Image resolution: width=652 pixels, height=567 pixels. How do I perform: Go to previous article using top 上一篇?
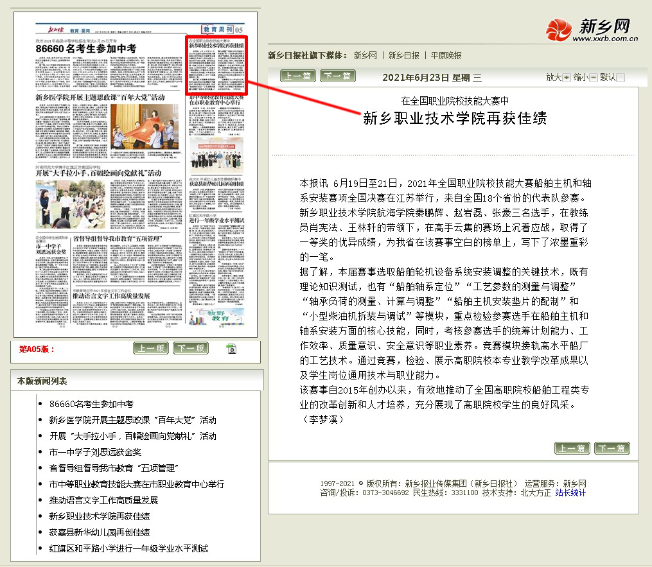(x=298, y=76)
